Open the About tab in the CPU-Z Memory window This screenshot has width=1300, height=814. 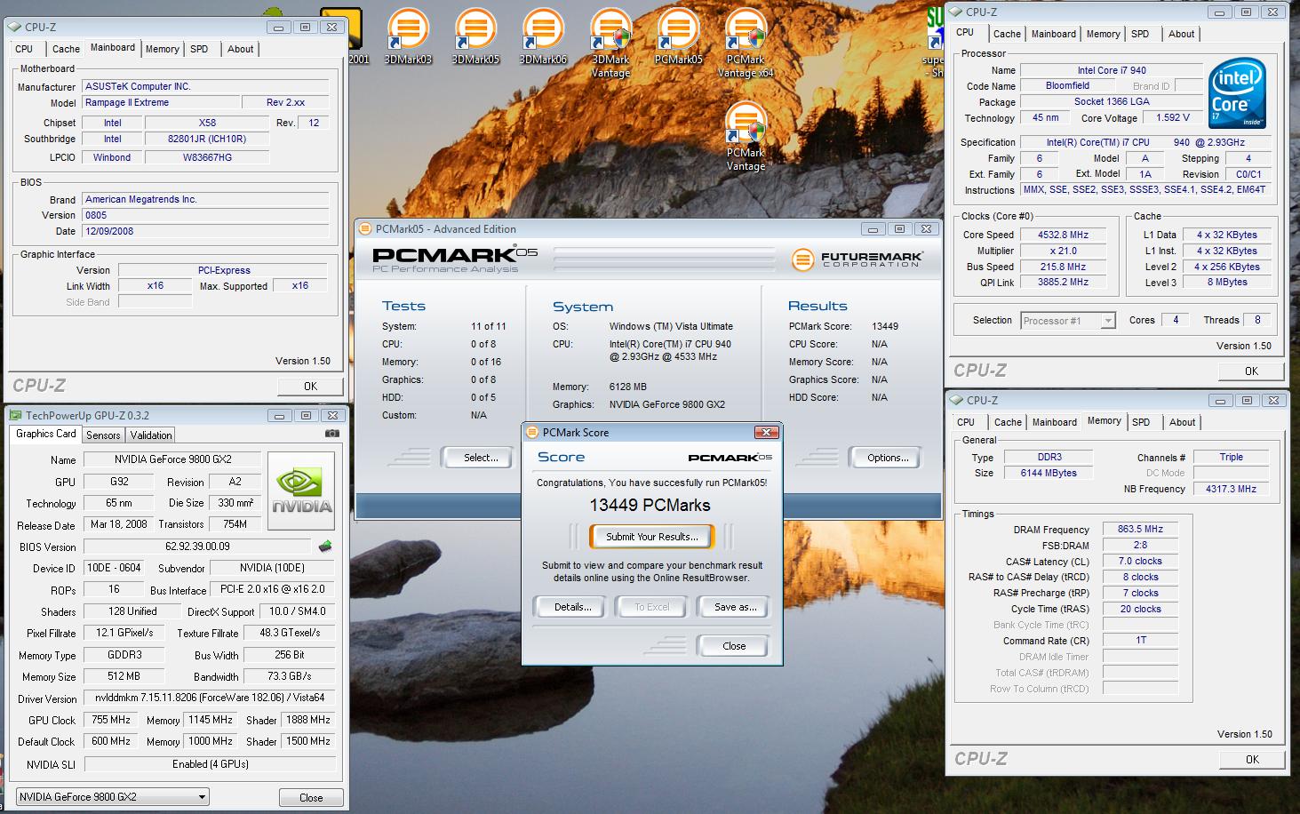pyautogui.click(x=1182, y=422)
